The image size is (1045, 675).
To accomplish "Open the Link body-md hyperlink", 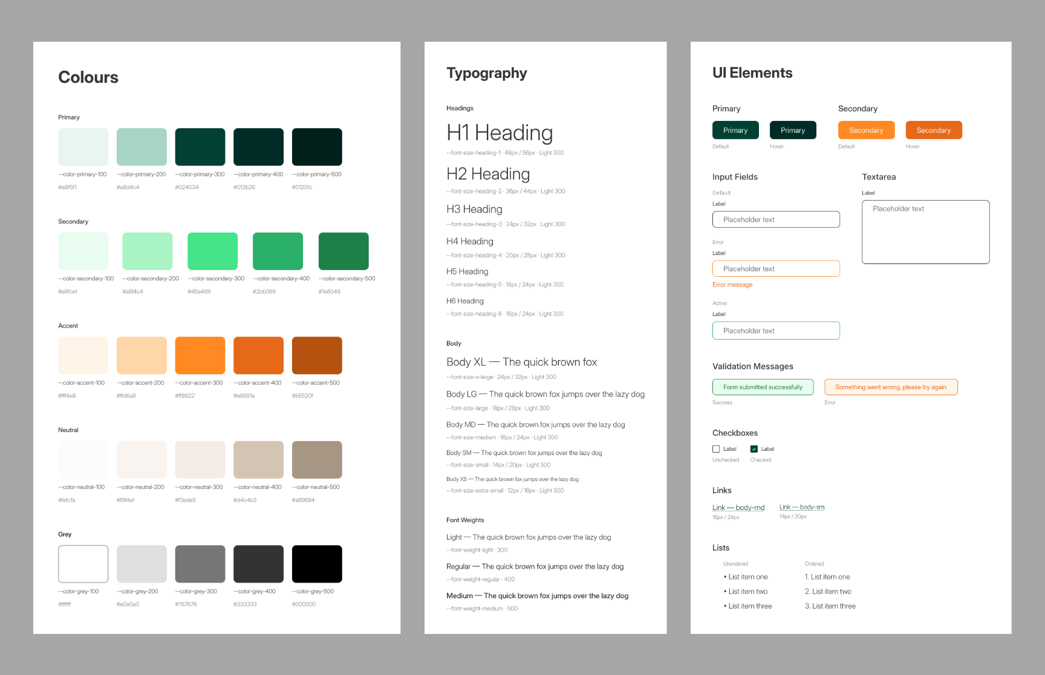I will [x=738, y=508].
